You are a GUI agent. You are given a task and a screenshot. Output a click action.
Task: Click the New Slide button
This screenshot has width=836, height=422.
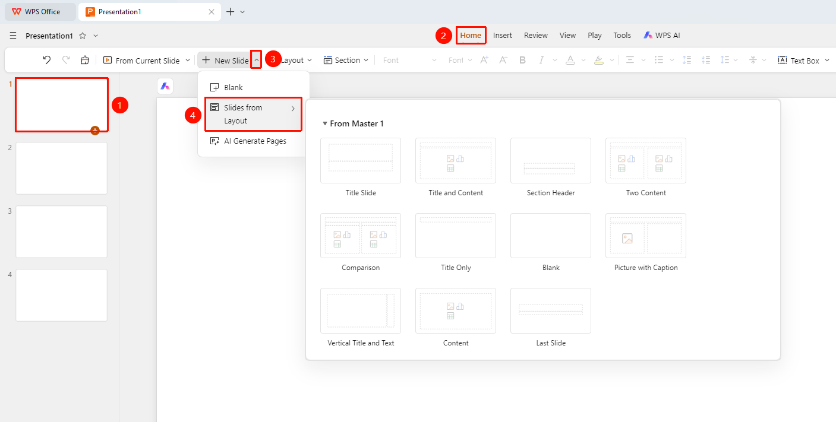click(225, 60)
